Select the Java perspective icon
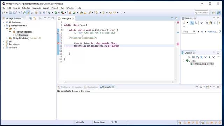The height and width of the screenshot is (126, 224). (x=218, y=13)
